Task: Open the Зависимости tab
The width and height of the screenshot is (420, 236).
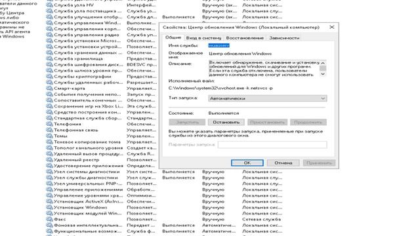Action: pyautogui.click(x=284, y=38)
